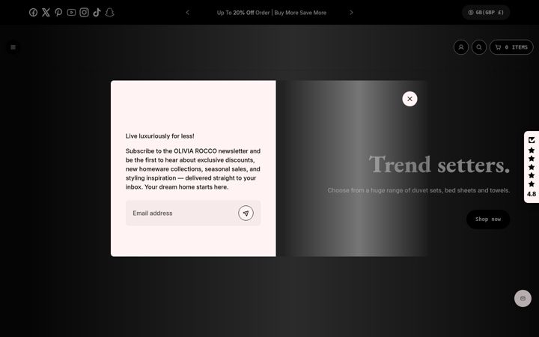Open the Instagram social link
This screenshot has height=337, width=539.
pyautogui.click(x=84, y=13)
